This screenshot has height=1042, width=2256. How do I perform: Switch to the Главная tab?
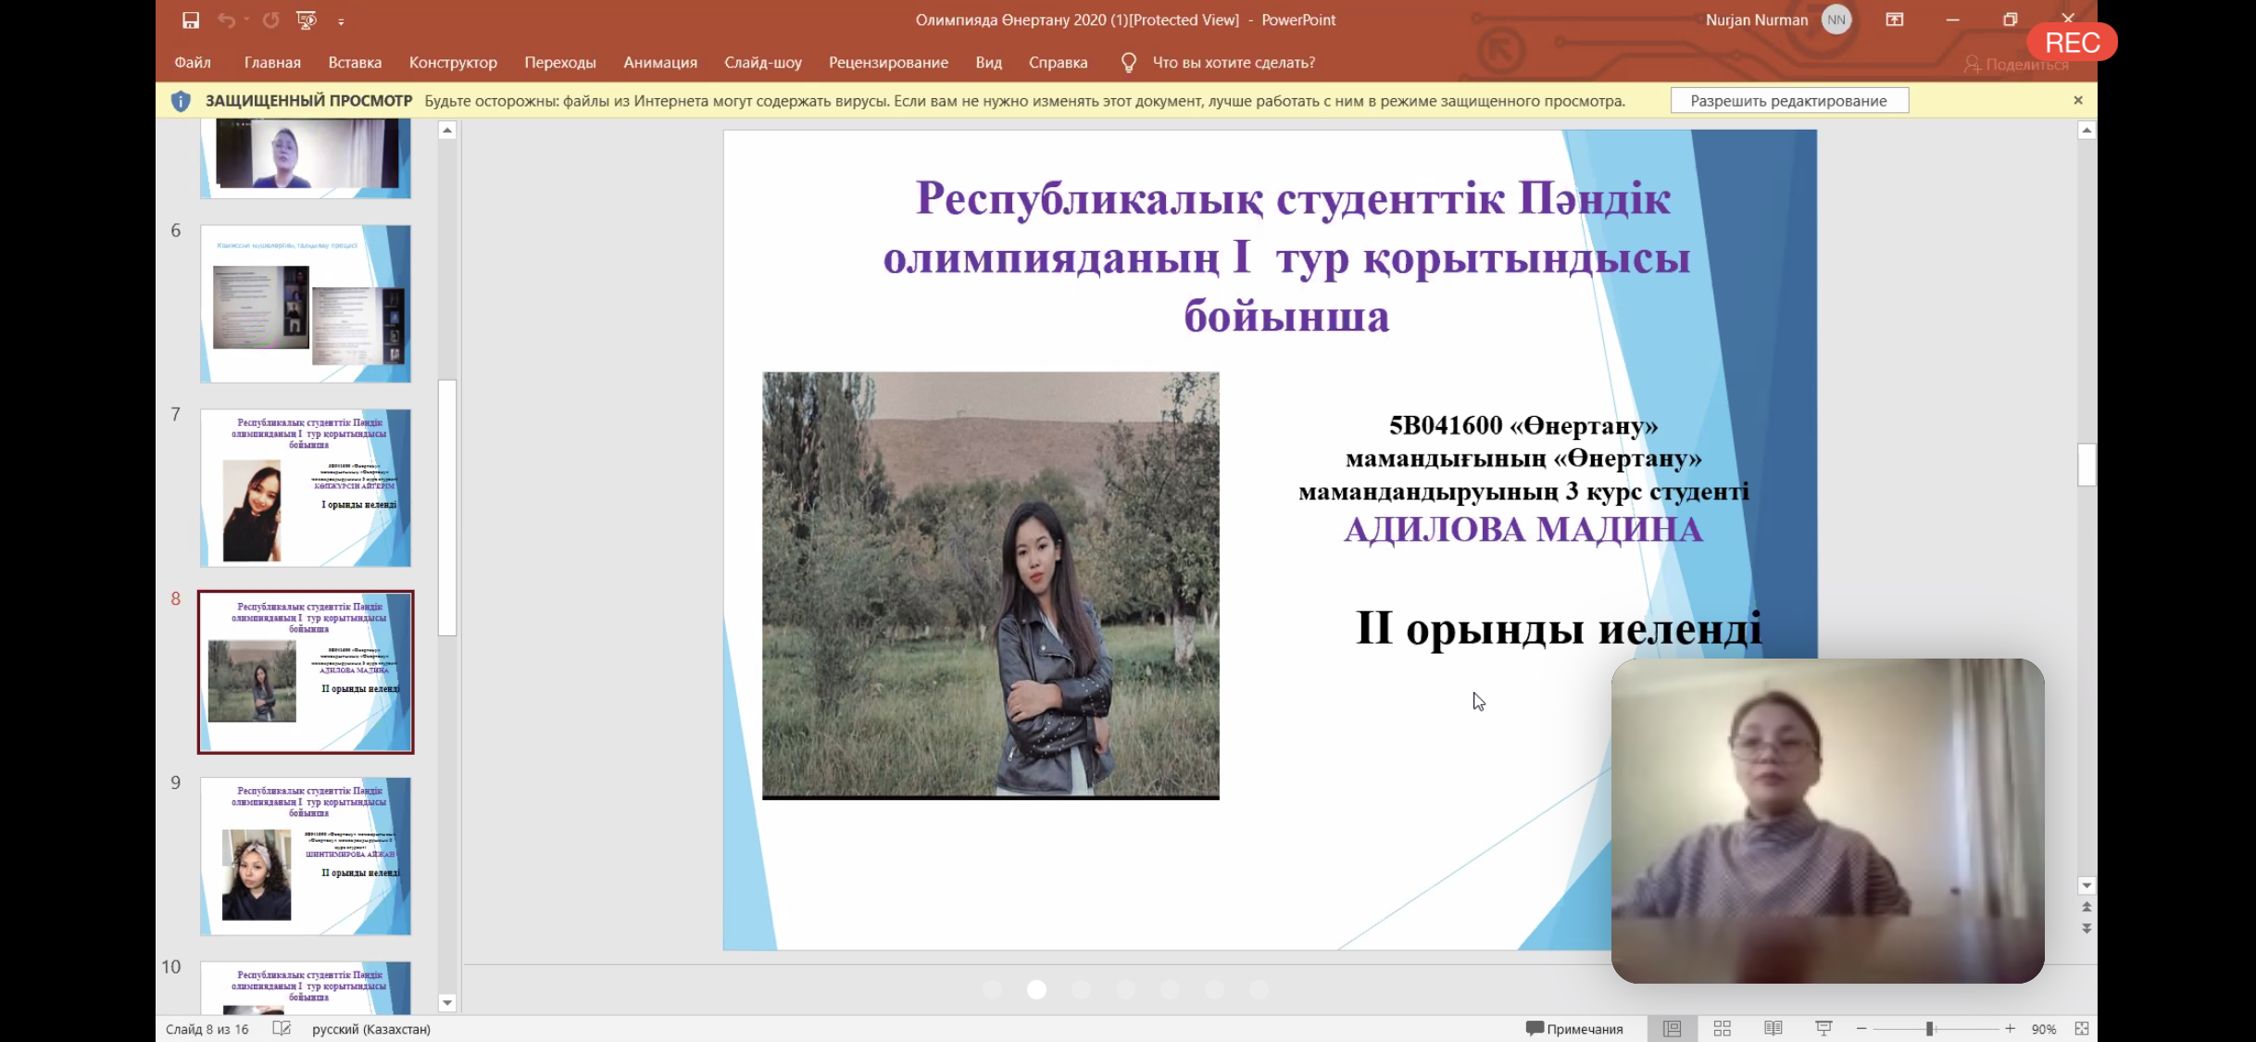(x=272, y=62)
